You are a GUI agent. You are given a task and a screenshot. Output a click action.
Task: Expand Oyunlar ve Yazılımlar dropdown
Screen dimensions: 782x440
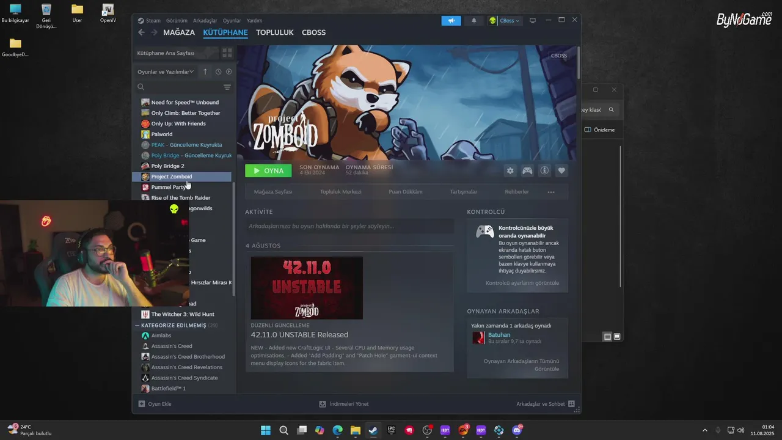pos(166,71)
